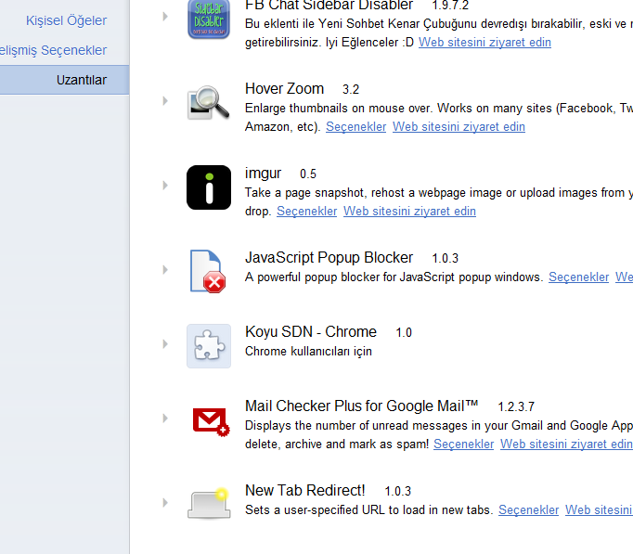The width and height of the screenshot is (633, 554).
Task: Click the JavaScript Popup Blocker icon
Action: click(208, 271)
